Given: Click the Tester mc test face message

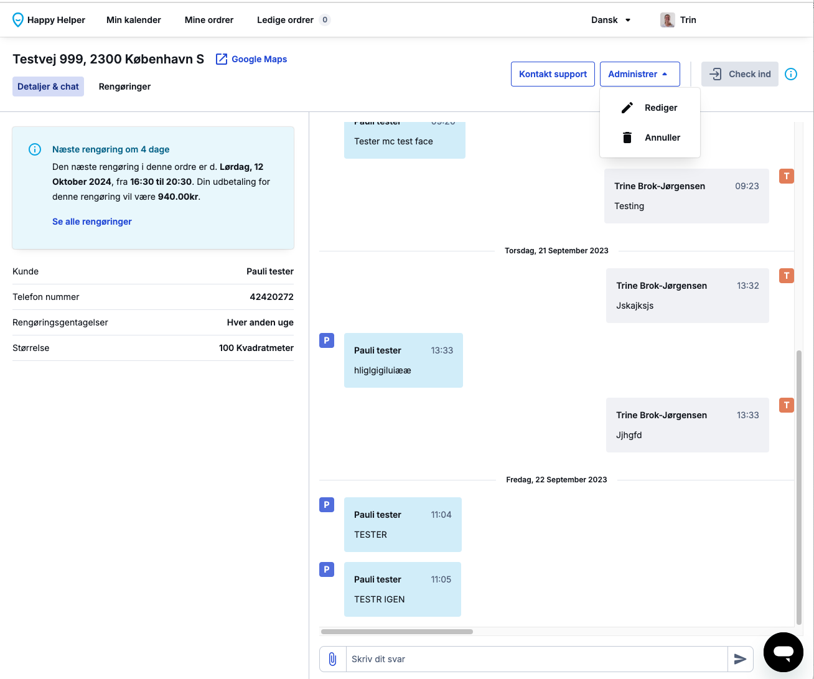Looking at the screenshot, I should point(405,140).
